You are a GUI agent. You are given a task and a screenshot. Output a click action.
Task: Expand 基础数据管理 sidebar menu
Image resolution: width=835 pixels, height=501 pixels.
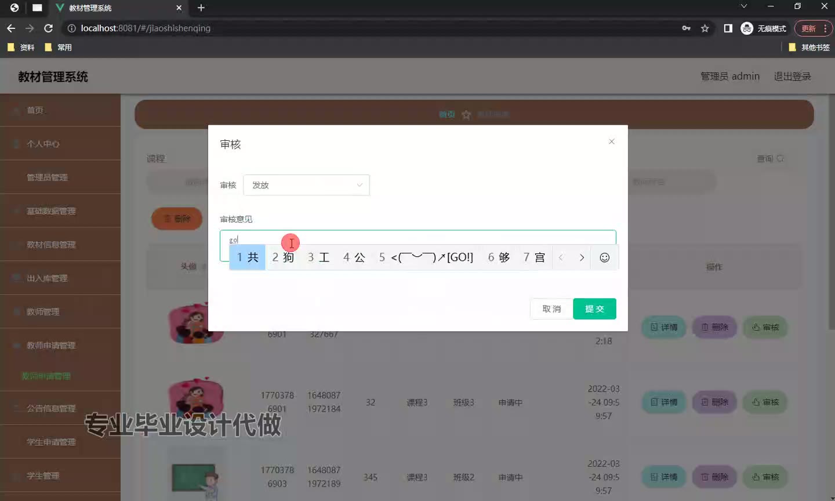(60, 211)
